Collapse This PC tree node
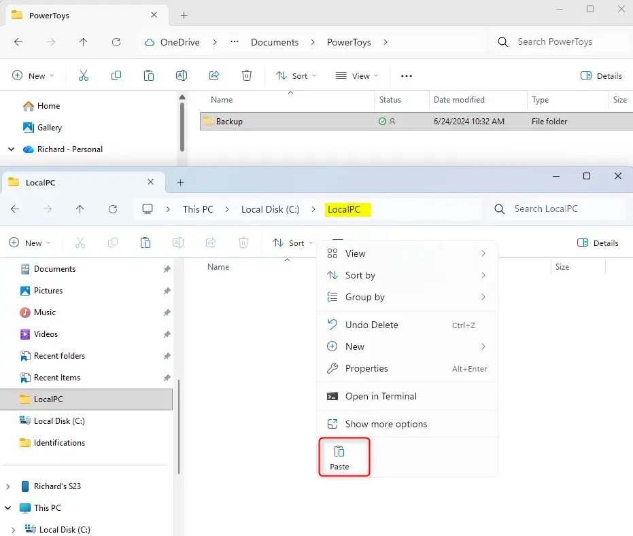This screenshot has height=536, width=633. click(x=7, y=507)
